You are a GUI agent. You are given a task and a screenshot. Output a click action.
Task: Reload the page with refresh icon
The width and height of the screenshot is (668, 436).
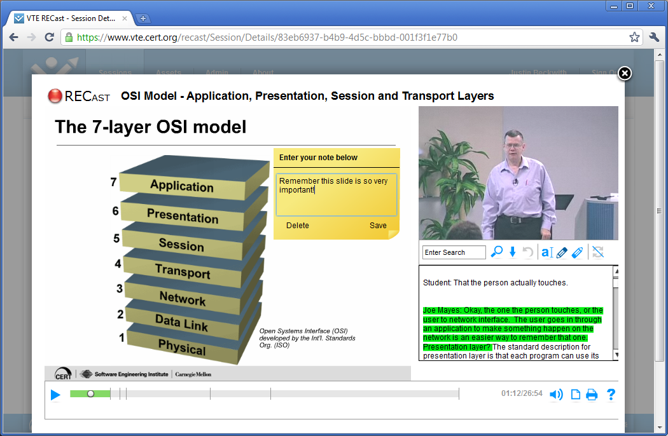pyautogui.click(x=50, y=37)
